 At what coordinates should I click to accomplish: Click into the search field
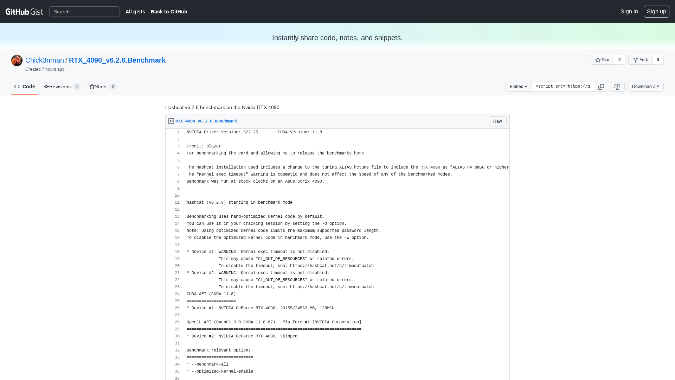pyautogui.click(x=84, y=12)
